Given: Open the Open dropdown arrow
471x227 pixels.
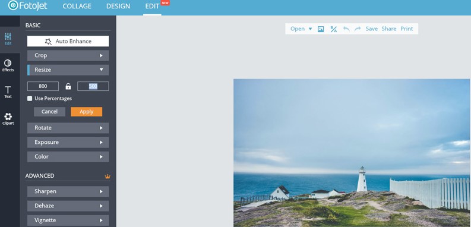Looking at the screenshot, I should point(310,29).
